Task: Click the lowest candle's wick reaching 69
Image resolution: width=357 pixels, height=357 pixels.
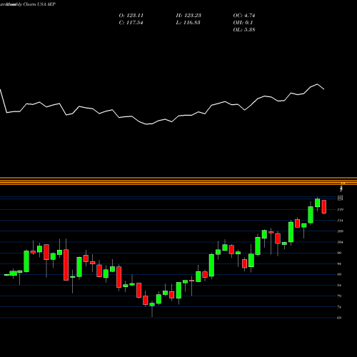Action: [x=152, y=312]
